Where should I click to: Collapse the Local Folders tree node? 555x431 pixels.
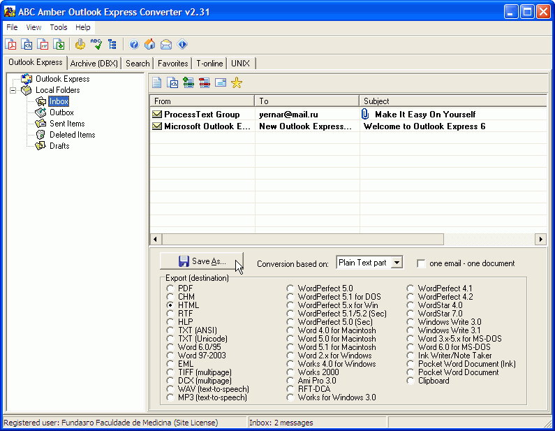(x=13, y=90)
